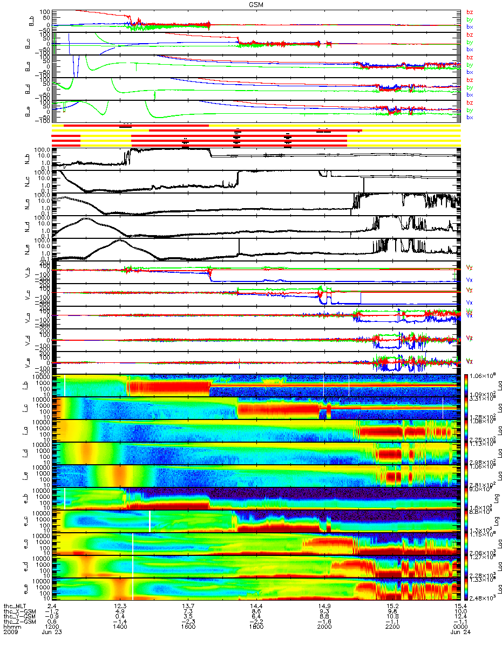Screen dimensions: 502x647
Task: Click the i_b ion spectrogram panel
Action: [x=256, y=386]
